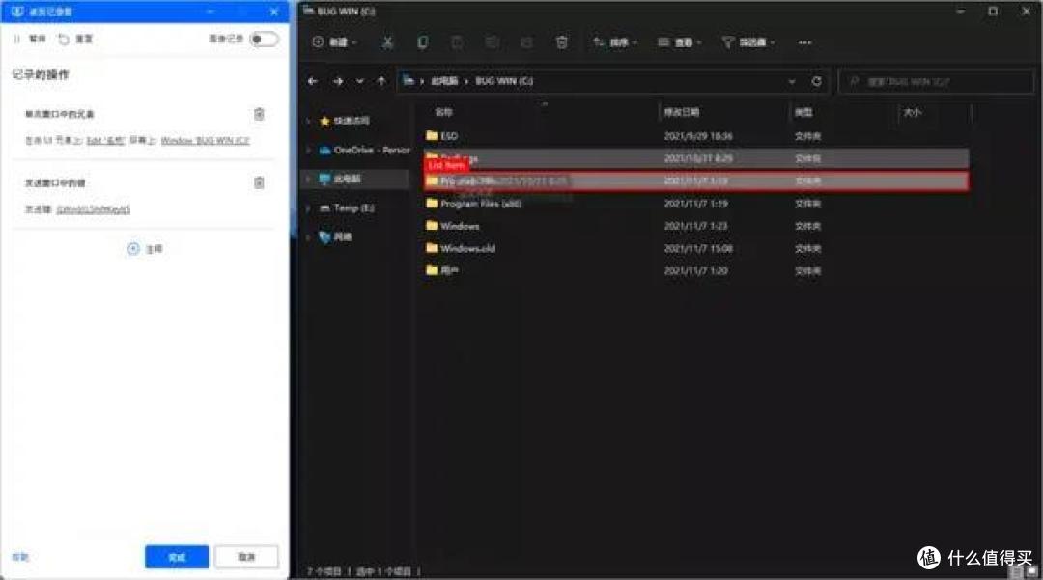Go forward with the Explorer forward arrow

(x=338, y=81)
